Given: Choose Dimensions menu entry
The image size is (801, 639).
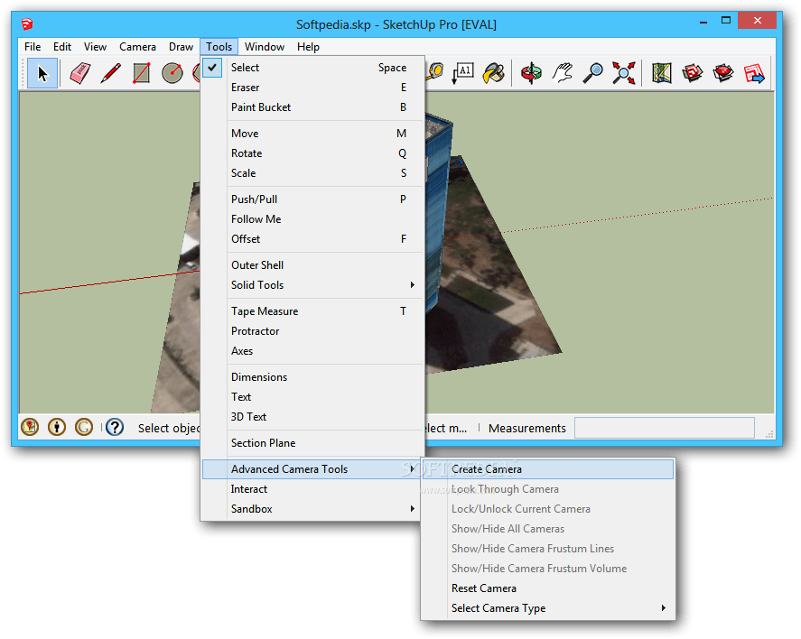Looking at the screenshot, I should [312, 376].
